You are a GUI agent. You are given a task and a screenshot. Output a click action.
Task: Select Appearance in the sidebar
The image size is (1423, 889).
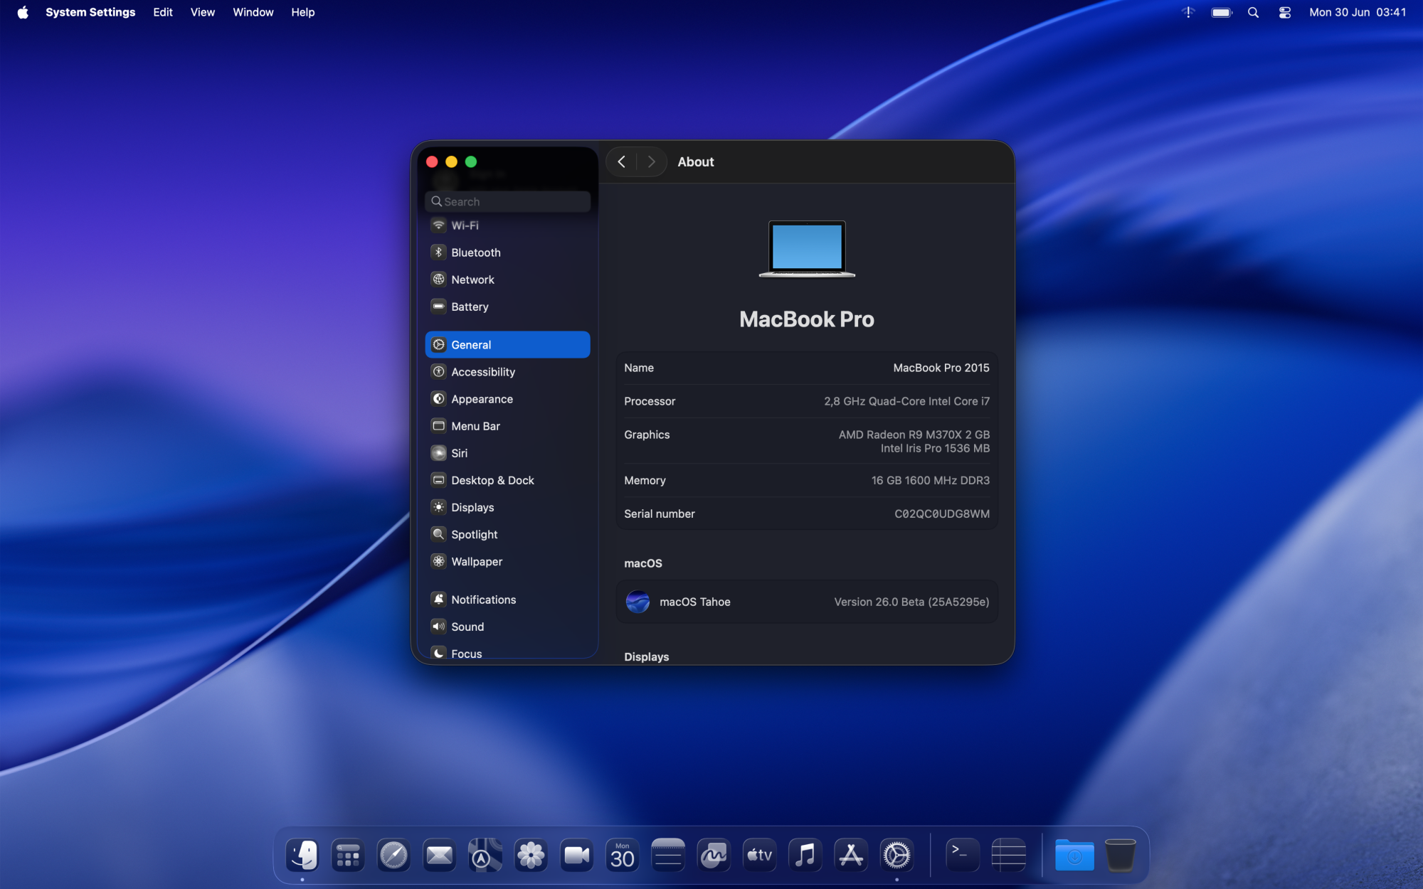click(482, 399)
